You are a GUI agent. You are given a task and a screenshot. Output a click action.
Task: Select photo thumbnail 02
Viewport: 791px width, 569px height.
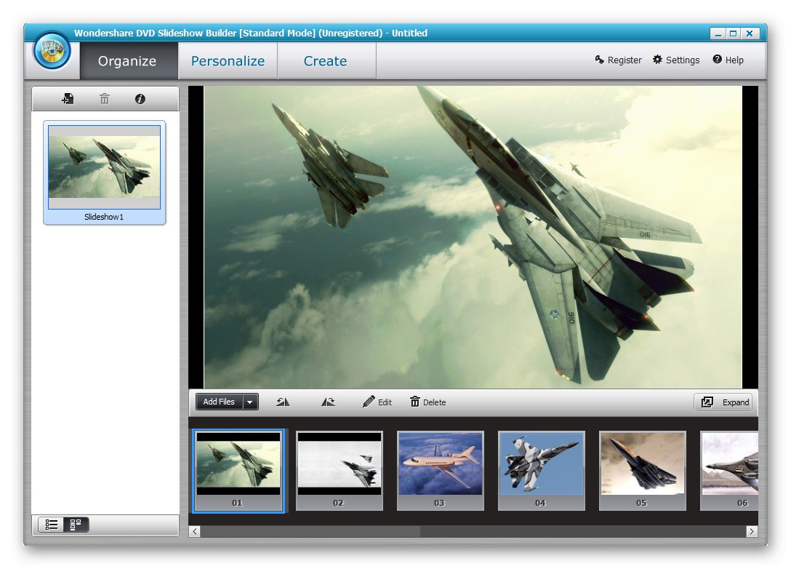click(x=340, y=470)
